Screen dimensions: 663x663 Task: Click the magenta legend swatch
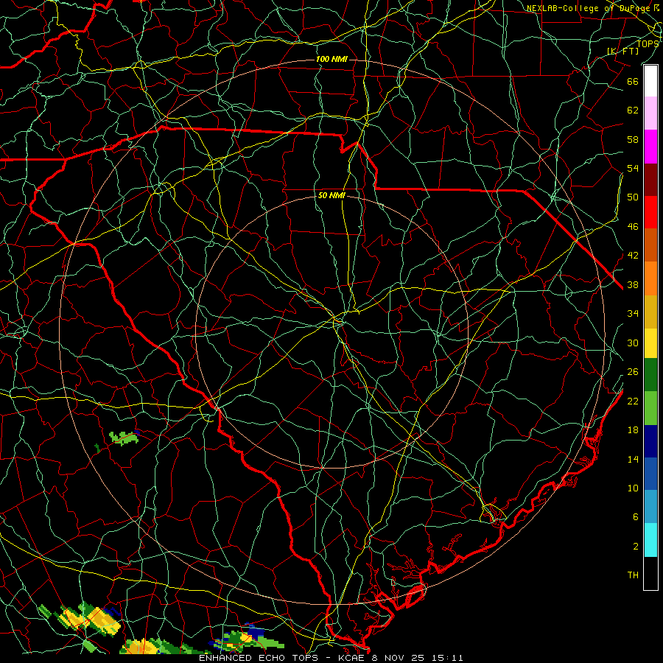[x=650, y=147]
